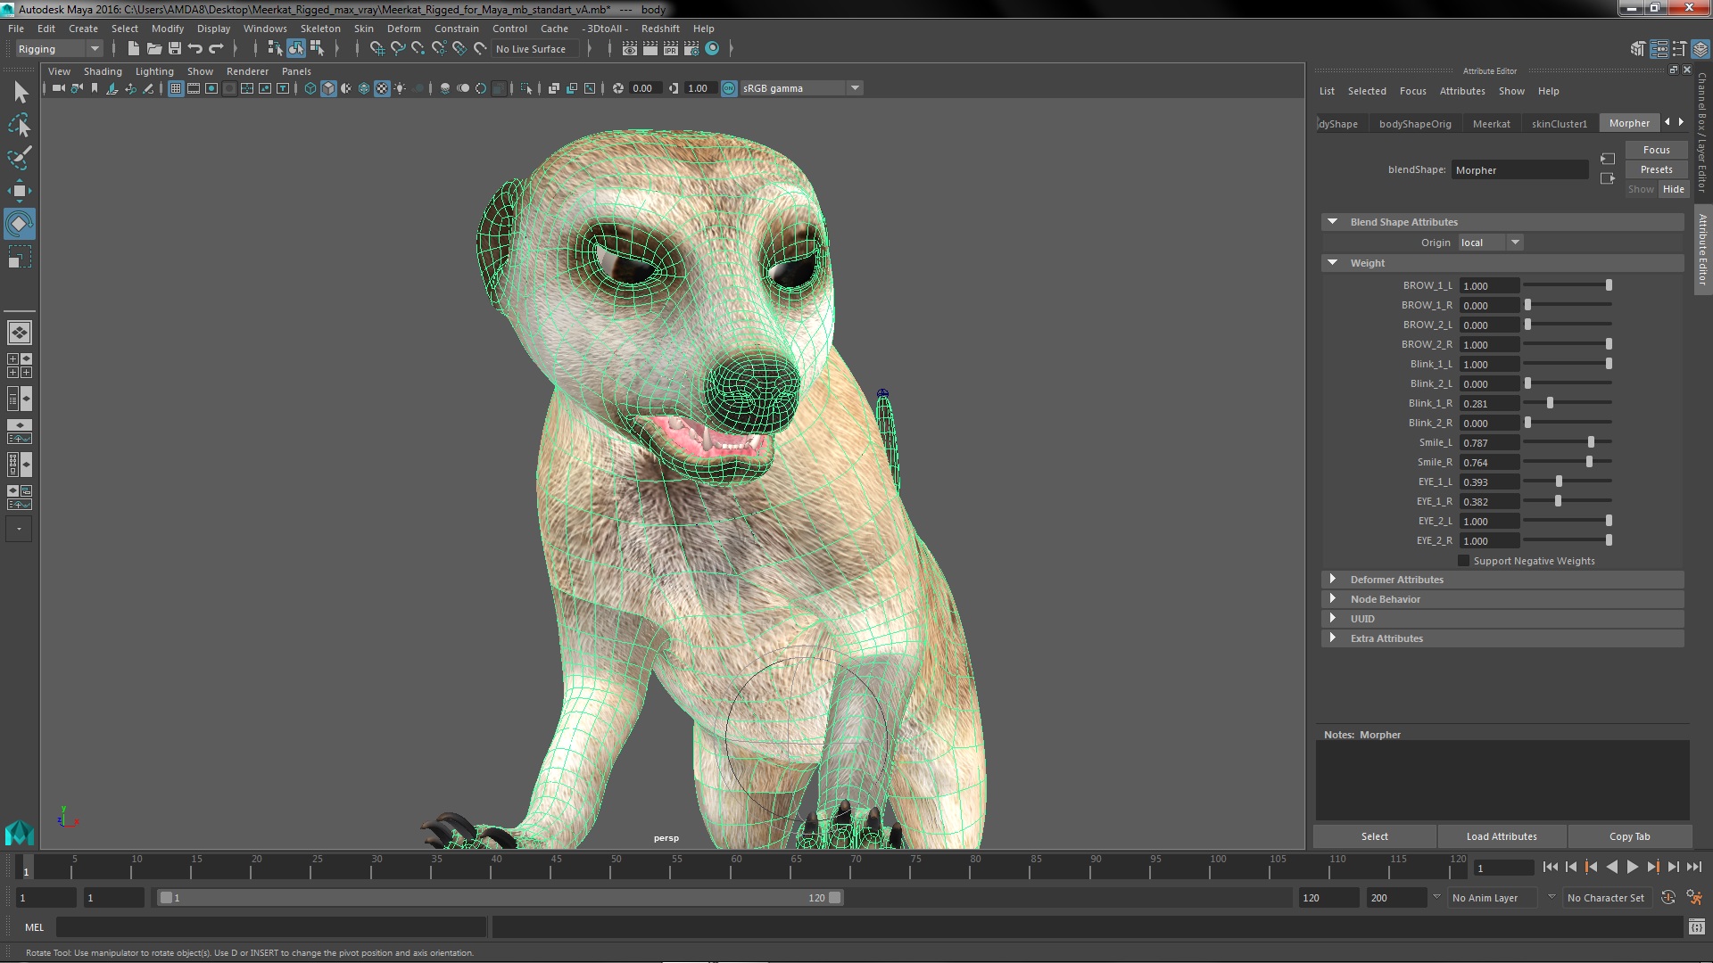Switch to the Rotate tool
Screen dimensions: 1713x963
pyautogui.click(x=20, y=224)
